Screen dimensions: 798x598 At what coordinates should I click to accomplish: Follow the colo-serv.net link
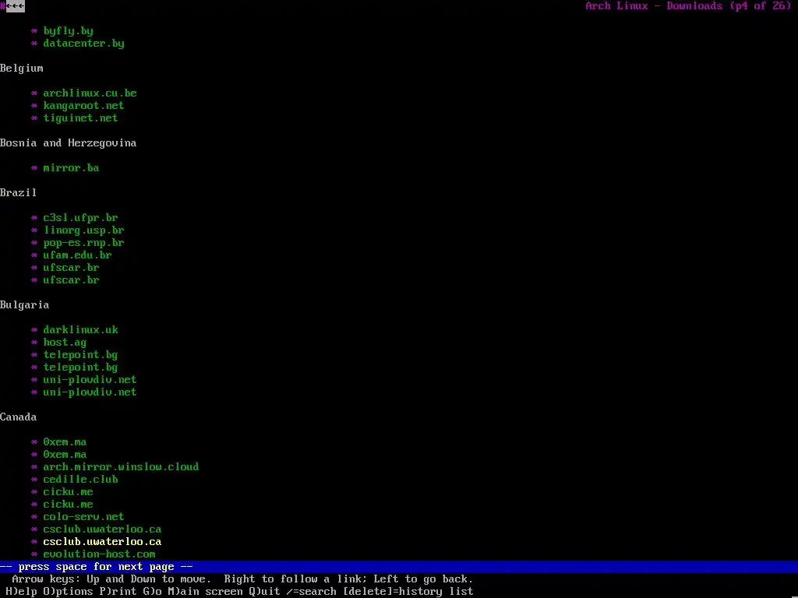point(83,517)
